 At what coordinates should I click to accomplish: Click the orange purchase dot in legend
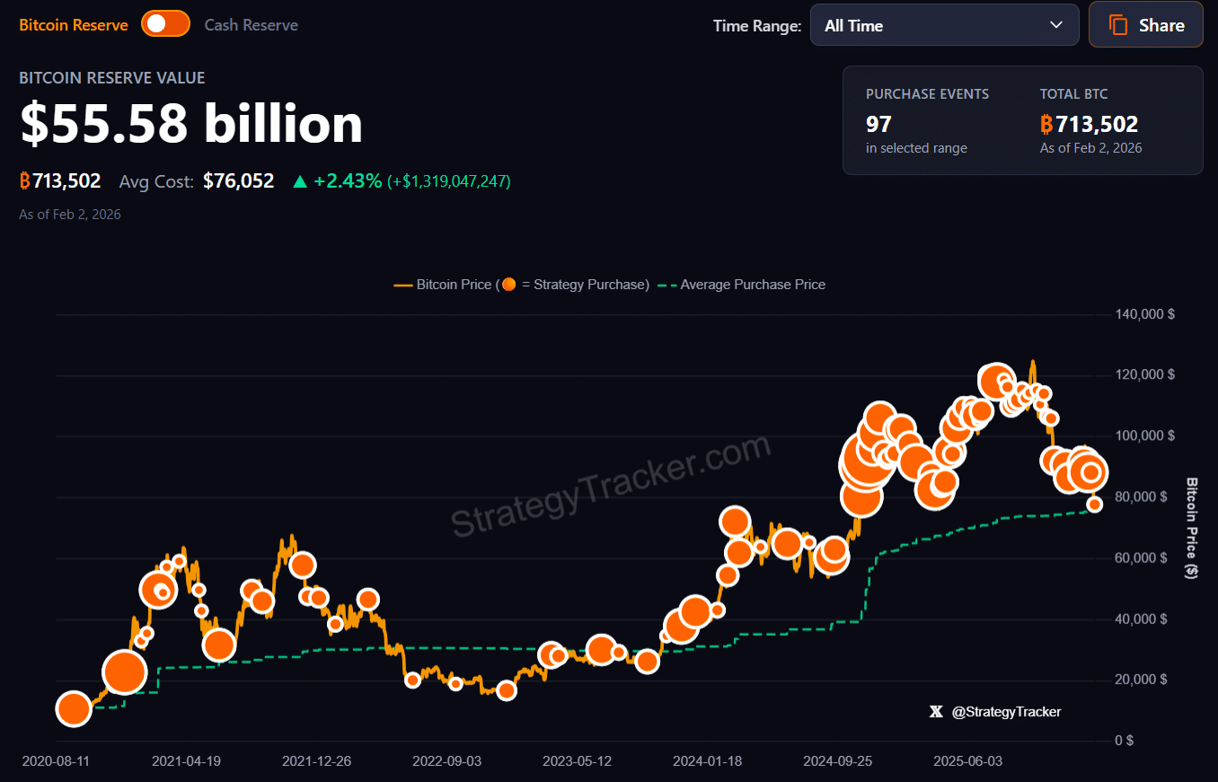509,285
